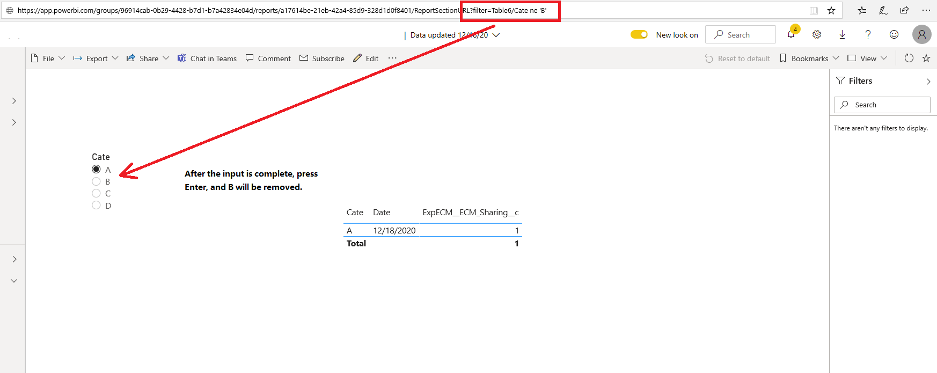Open the Export dropdown menu
The image size is (937, 373).
96,58
